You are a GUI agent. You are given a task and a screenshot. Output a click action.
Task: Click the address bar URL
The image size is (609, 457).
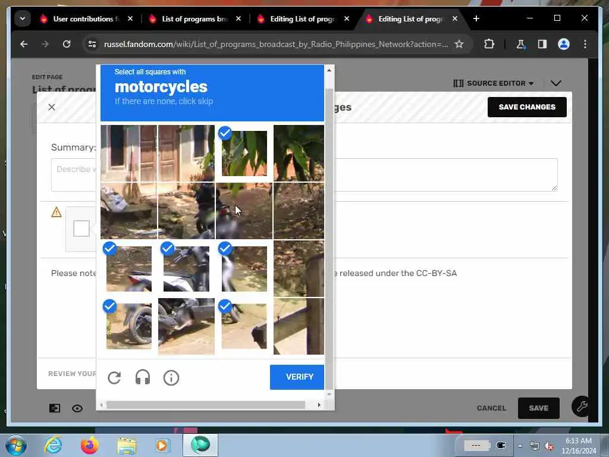276,44
